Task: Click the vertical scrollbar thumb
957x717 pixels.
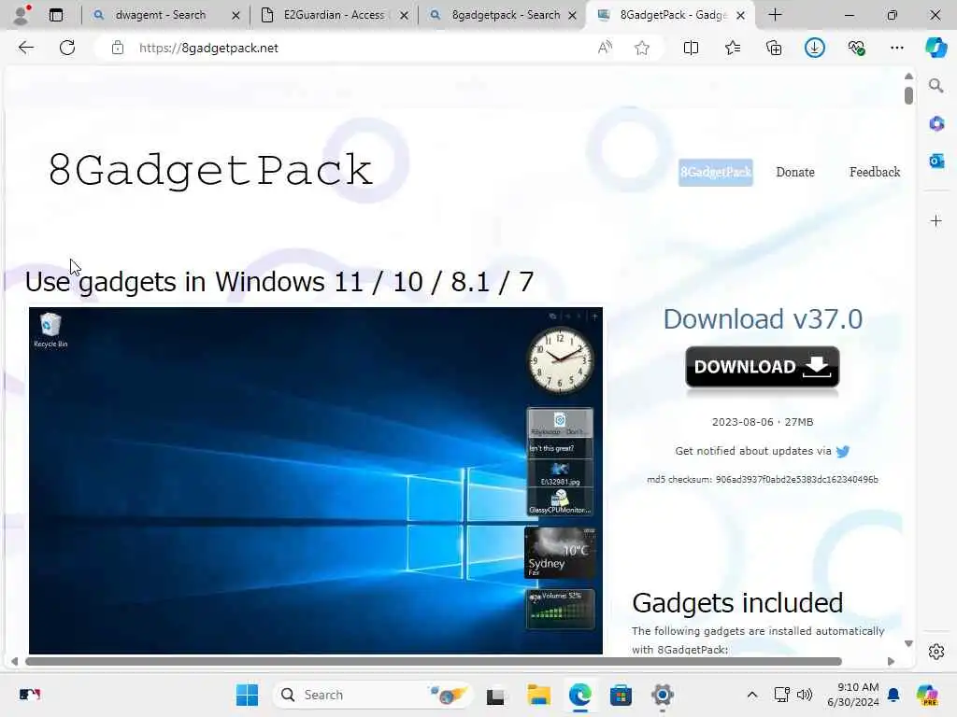Action: tap(908, 96)
